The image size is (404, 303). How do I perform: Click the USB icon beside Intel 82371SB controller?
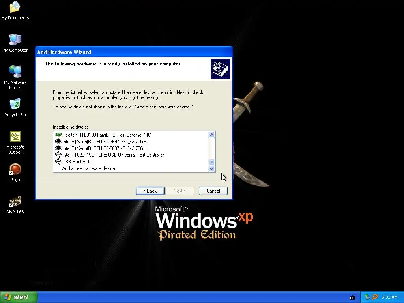point(58,155)
